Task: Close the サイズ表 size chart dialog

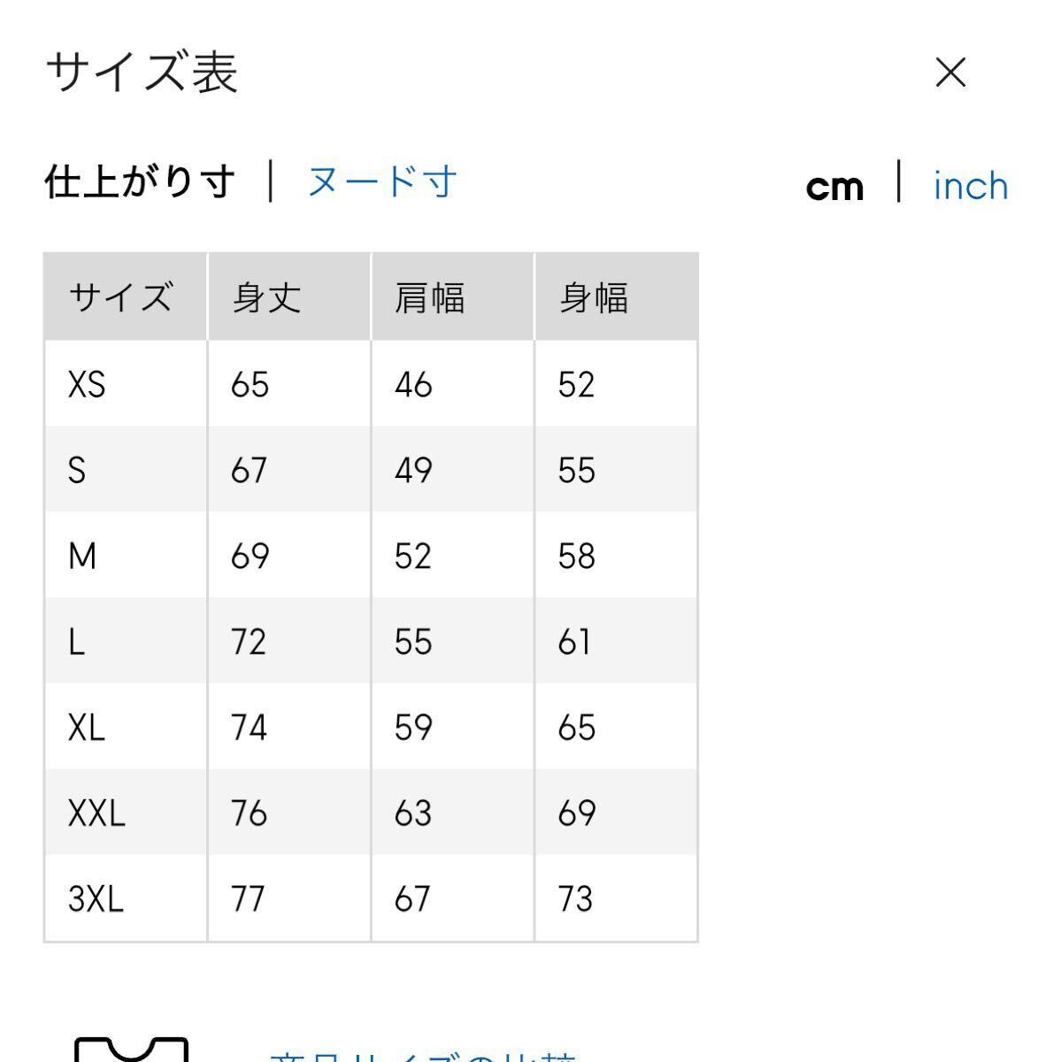Action: click(x=951, y=73)
